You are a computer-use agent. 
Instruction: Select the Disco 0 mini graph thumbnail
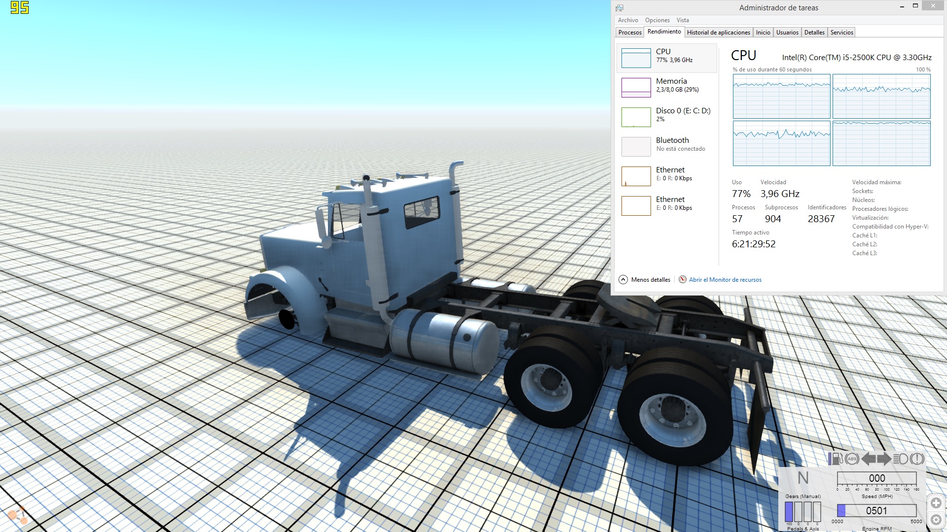pyautogui.click(x=636, y=117)
